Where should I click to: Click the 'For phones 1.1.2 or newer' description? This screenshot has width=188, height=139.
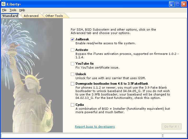click(x=123, y=93)
